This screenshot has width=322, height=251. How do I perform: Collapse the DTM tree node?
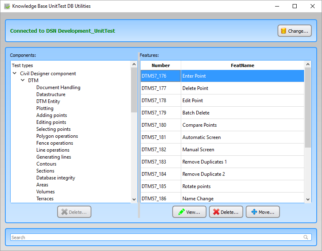23,80
